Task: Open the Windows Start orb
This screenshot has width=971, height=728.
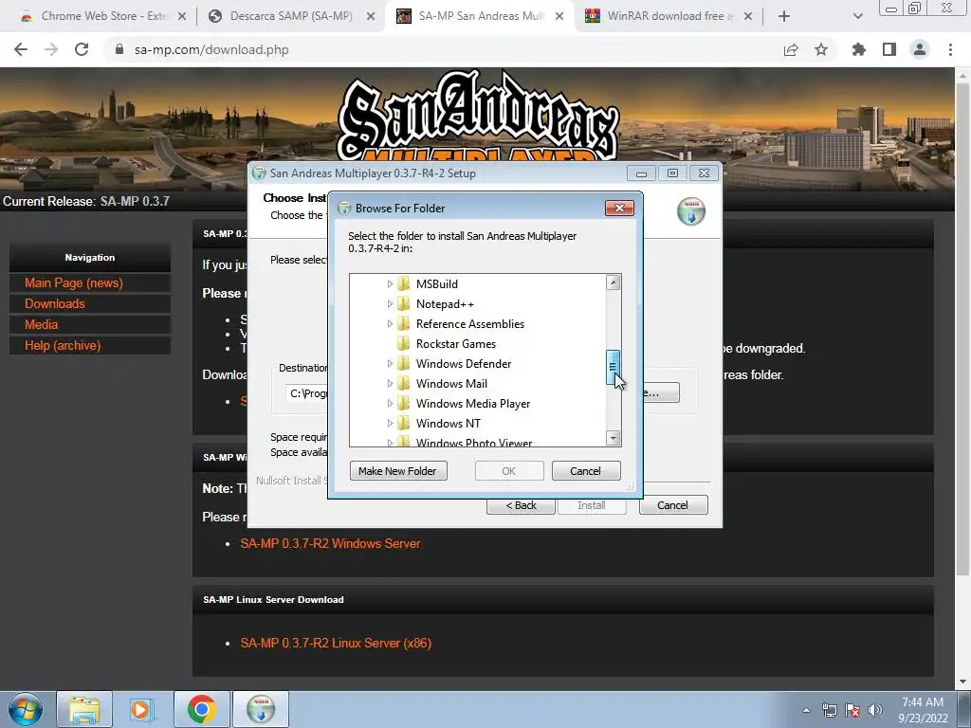Action: (x=26, y=709)
